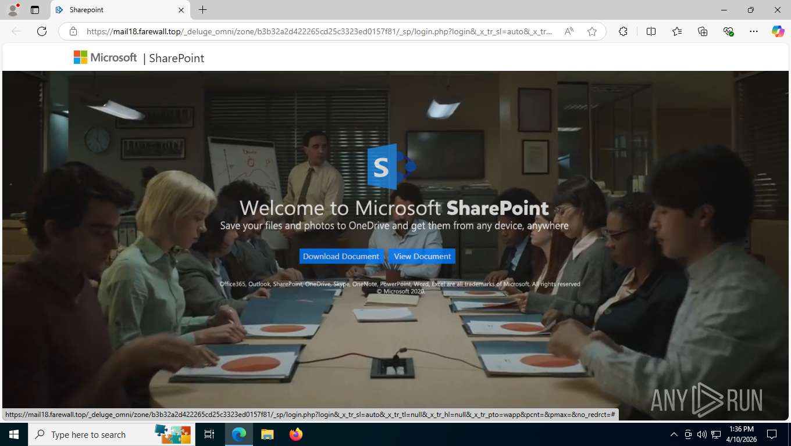Toggle Split screen view
The image size is (791, 446).
click(x=651, y=31)
